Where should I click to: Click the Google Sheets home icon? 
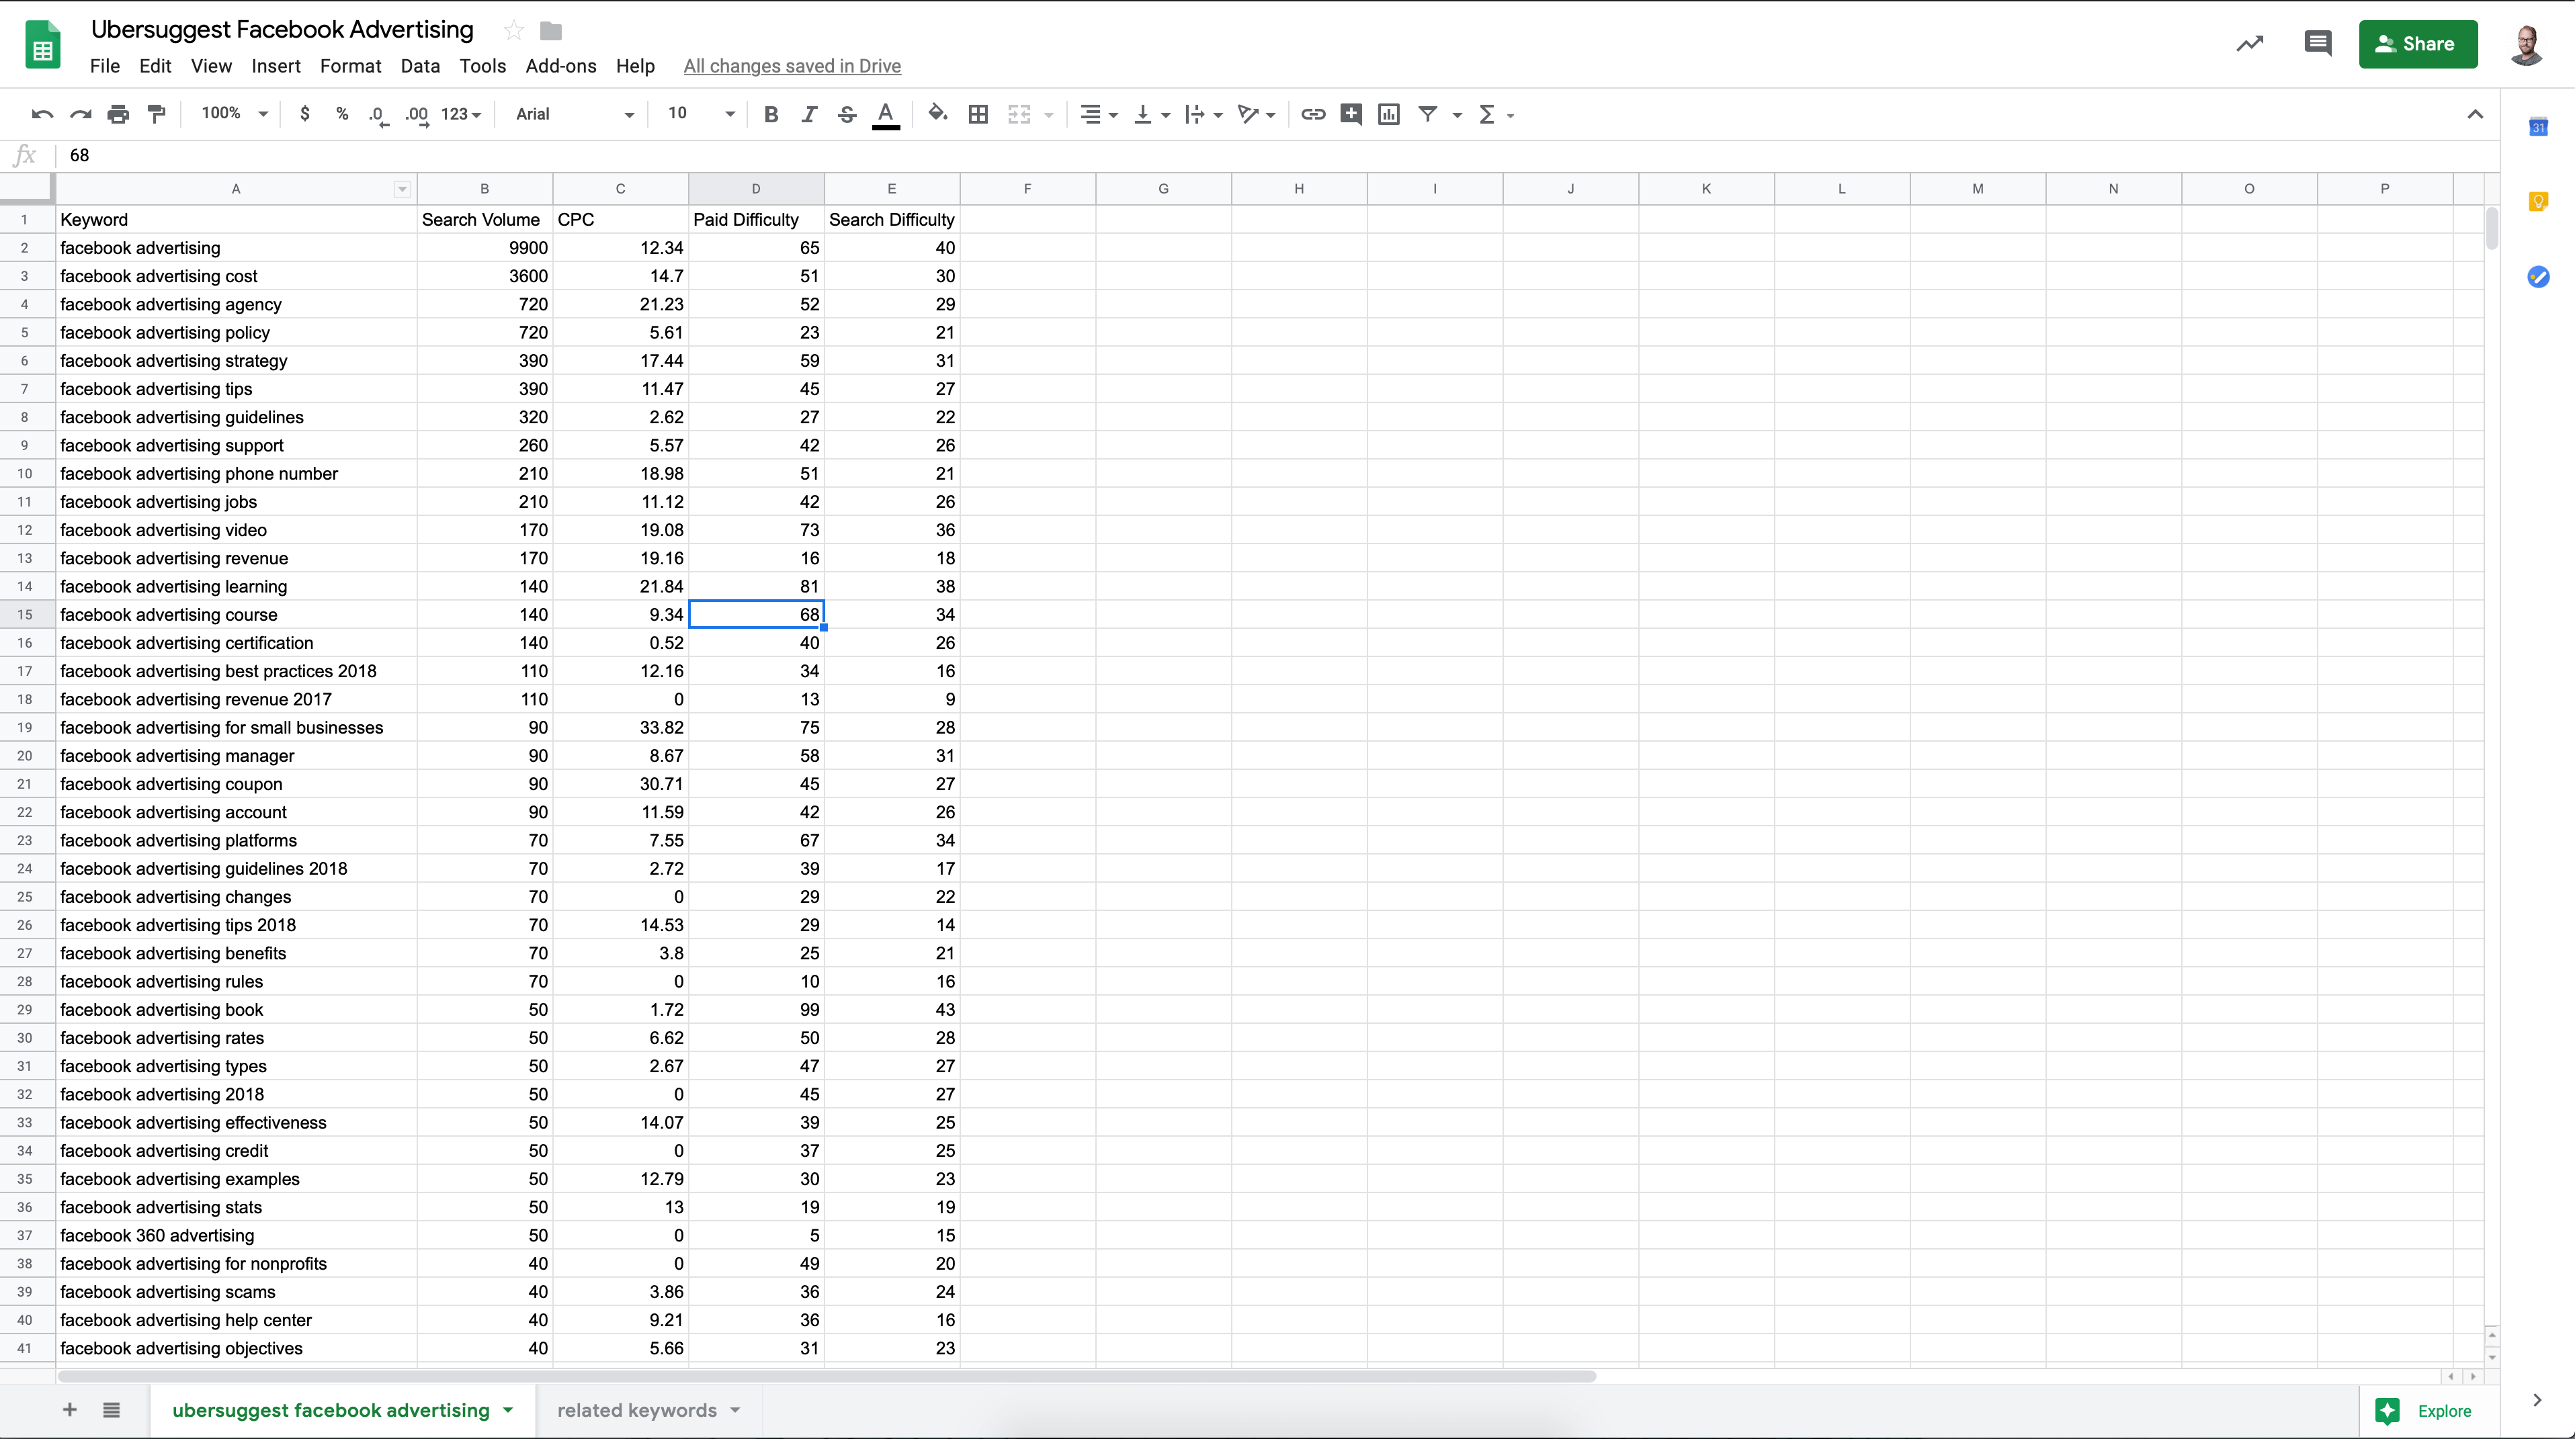coord(42,45)
